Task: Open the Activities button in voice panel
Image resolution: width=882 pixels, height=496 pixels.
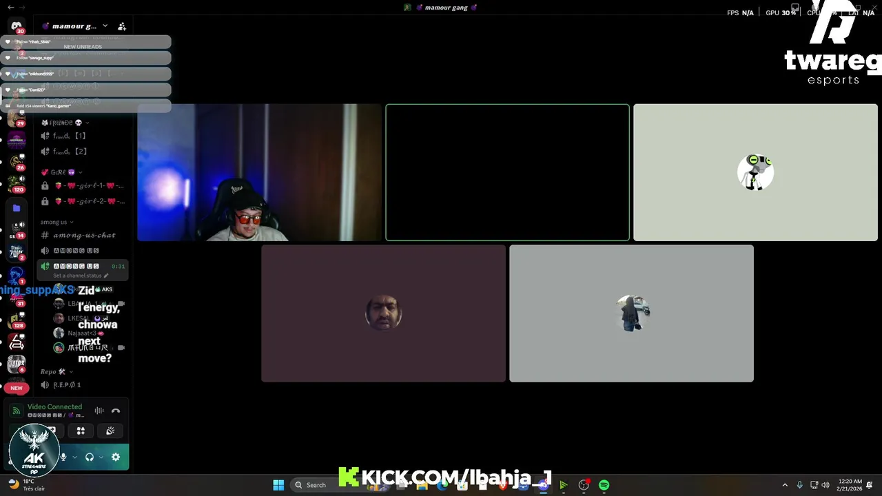Action: point(81,431)
